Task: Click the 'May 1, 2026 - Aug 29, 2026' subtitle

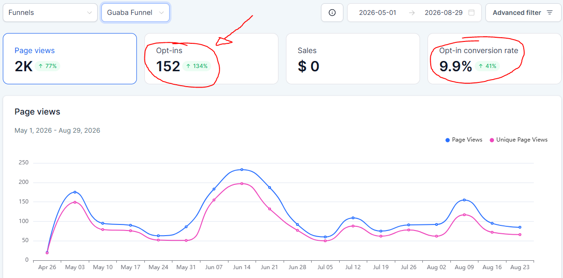Action: coord(57,130)
